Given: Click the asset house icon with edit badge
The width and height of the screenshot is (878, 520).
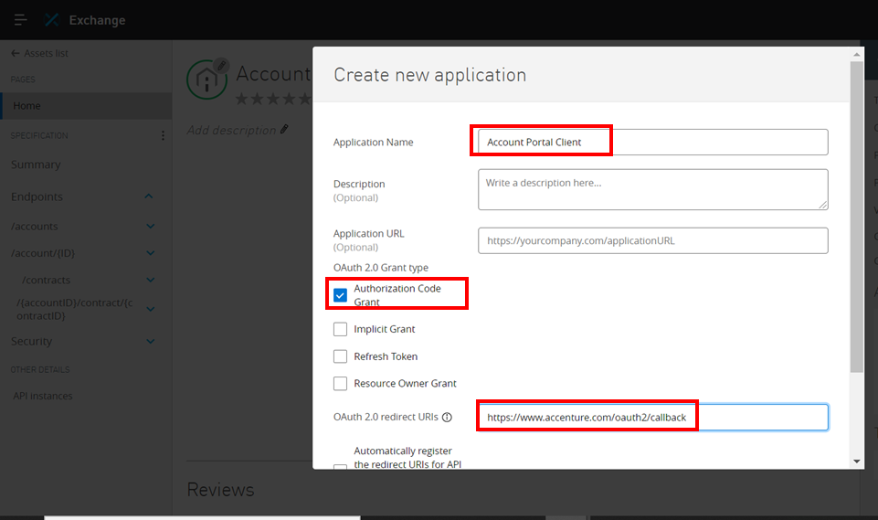Looking at the screenshot, I should pyautogui.click(x=207, y=80).
